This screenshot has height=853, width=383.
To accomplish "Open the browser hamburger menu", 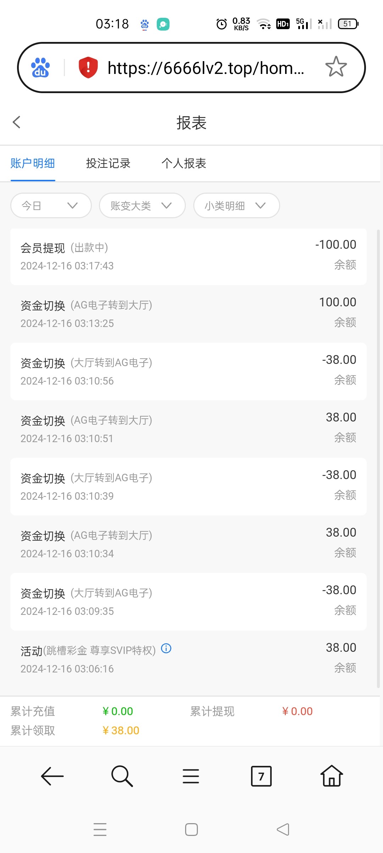I will pos(191,776).
